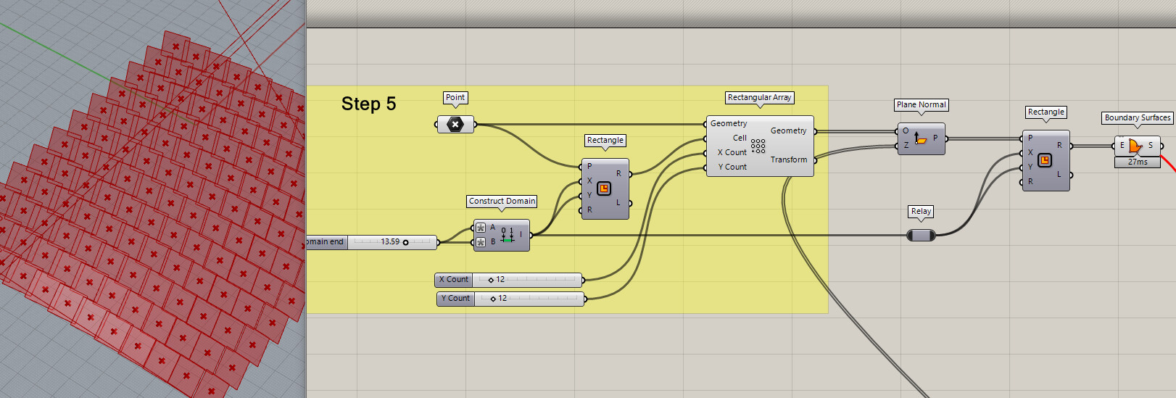Click the Plane Normal component icon
Viewport: 1176px width, 398px height.
tap(919, 138)
